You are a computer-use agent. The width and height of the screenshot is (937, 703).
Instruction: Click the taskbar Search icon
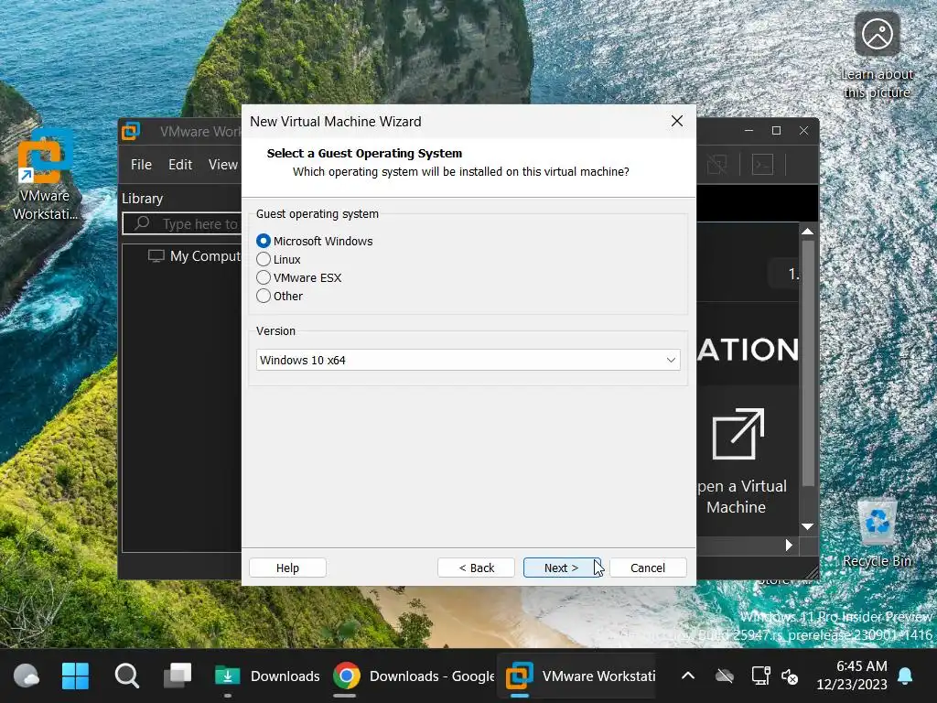click(126, 676)
